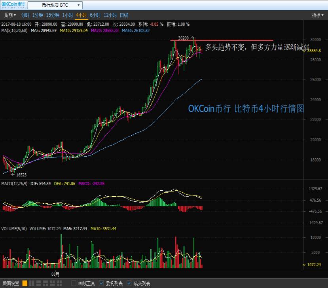Click the MA(5,10,20,60) indicator label
The height and width of the screenshot is (288, 328).
(14, 30)
